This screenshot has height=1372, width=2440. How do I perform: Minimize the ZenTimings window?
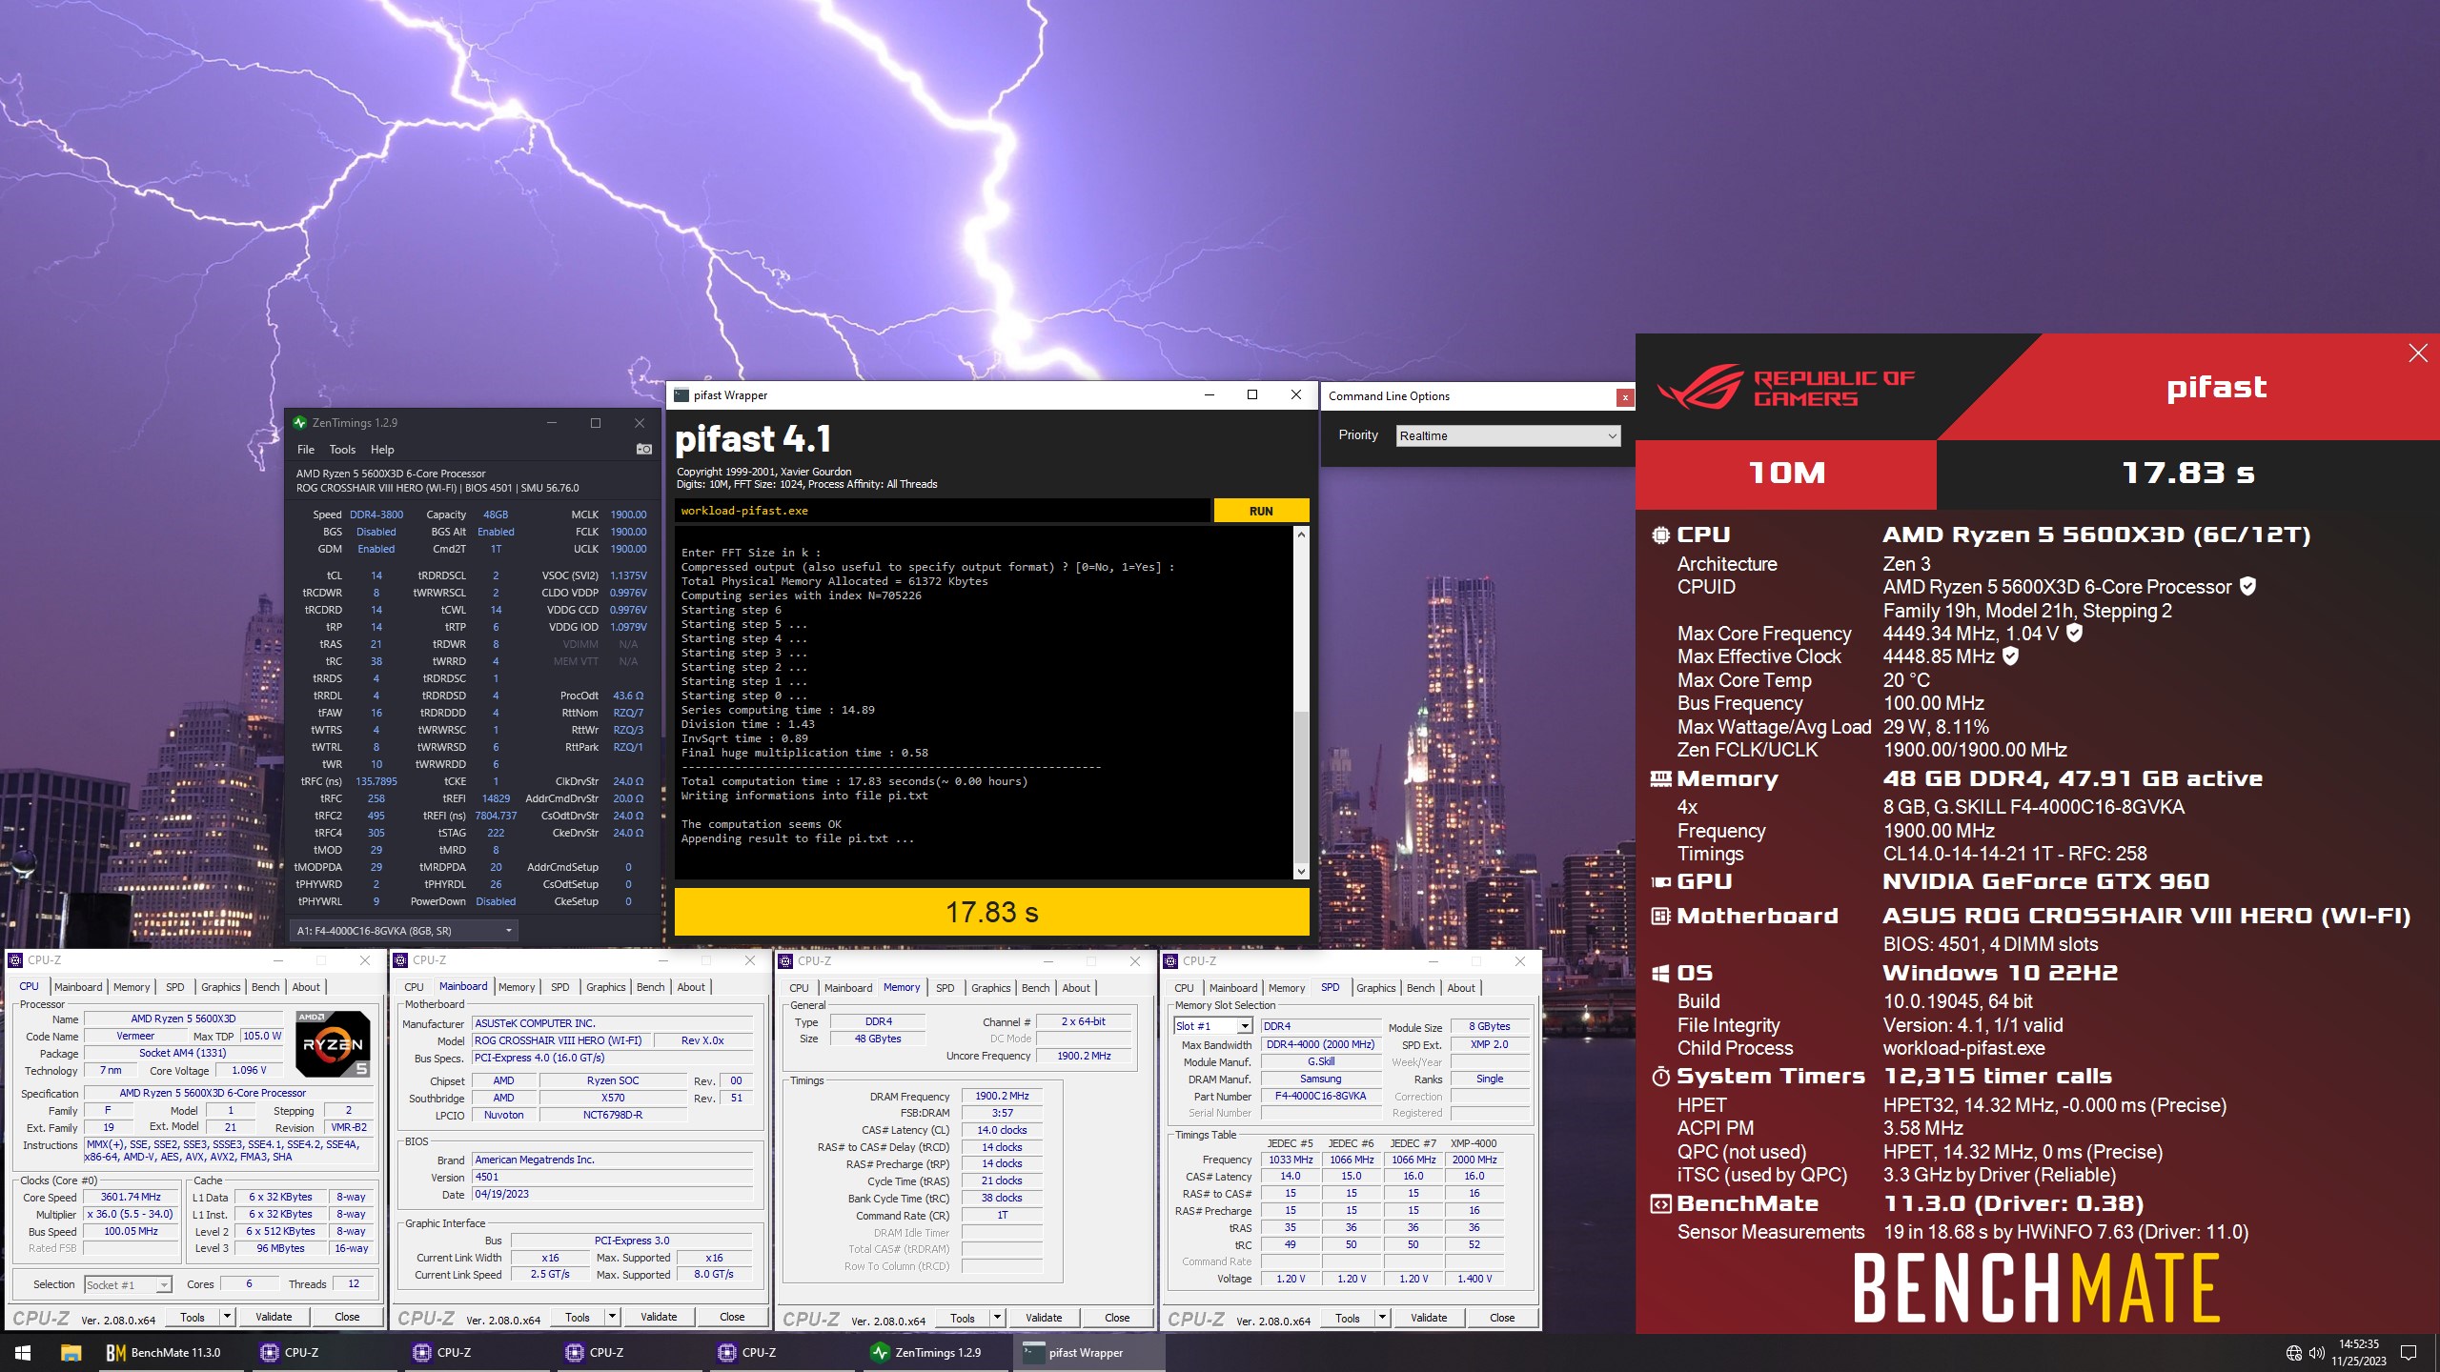552,422
